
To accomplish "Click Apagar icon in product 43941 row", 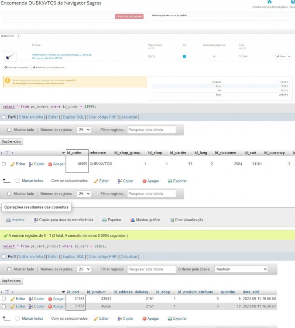I will (50, 299).
